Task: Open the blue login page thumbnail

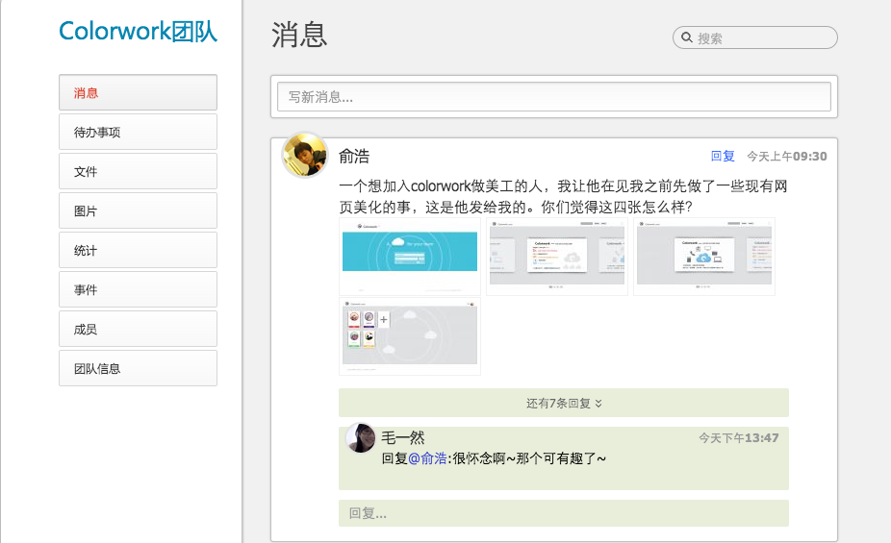Action: pyautogui.click(x=410, y=257)
